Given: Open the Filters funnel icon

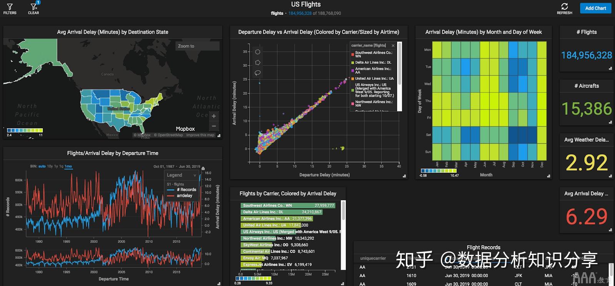Looking at the screenshot, I should click(10, 7).
